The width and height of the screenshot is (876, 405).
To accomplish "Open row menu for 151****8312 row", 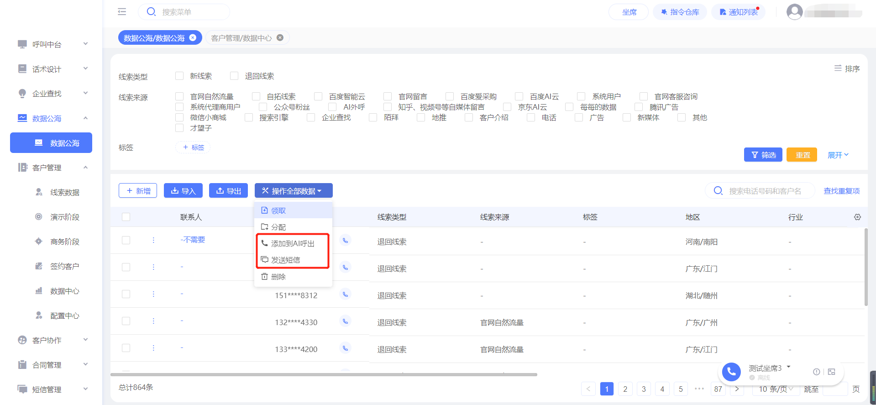I will coord(153,294).
